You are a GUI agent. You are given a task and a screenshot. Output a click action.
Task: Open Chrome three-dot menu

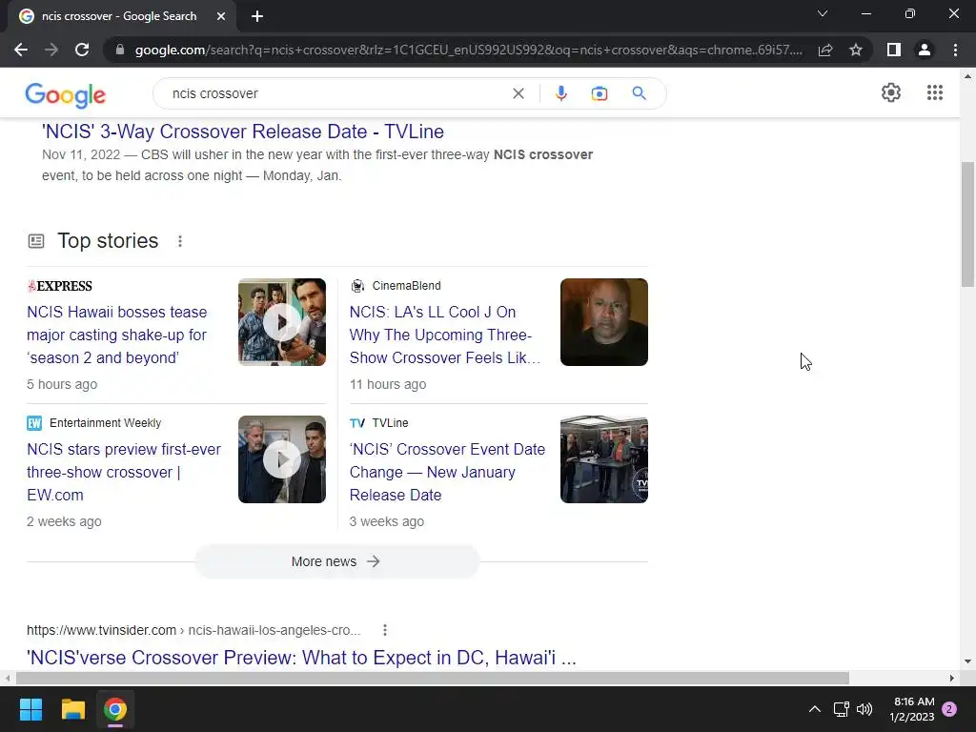point(955,50)
